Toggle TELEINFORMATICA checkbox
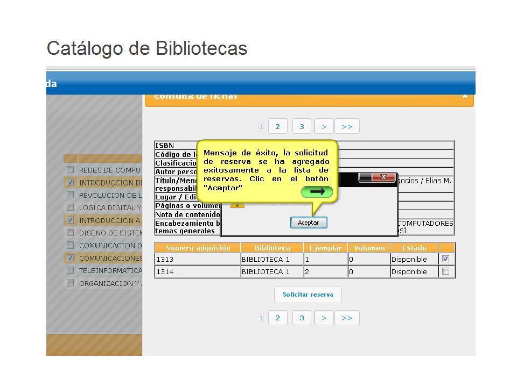 70,270
